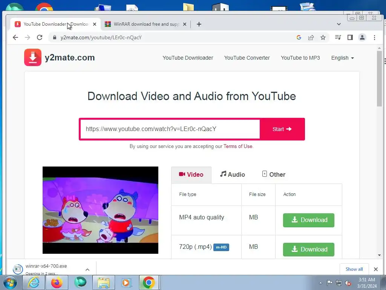This screenshot has height=290, width=386.
Task: Click the File size column header
Action: [x=257, y=194]
